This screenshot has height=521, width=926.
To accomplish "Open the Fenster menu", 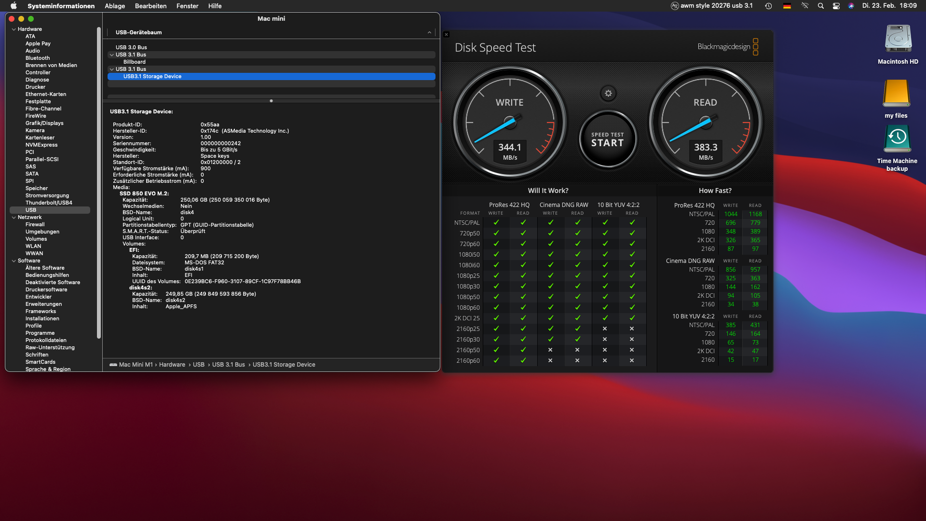I will click(x=187, y=6).
